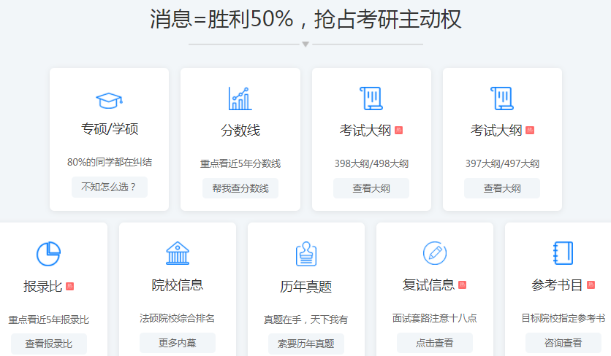Click the 院校信息 card title
Screen dimensions: 611x356
(178, 285)
